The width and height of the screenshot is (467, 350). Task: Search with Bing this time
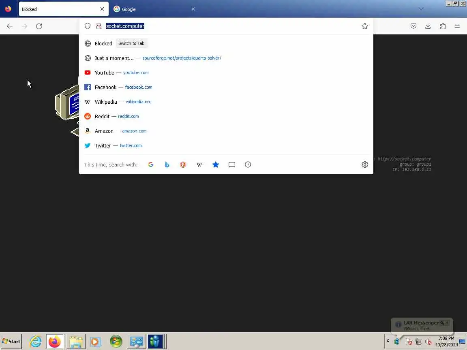[167, 164]
